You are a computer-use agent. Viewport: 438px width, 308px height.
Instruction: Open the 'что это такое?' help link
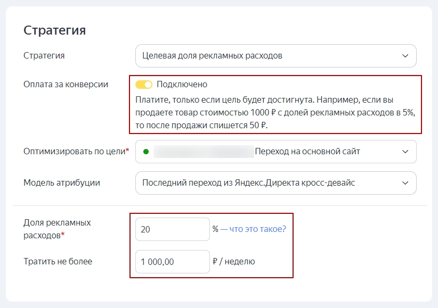[253, 229]
